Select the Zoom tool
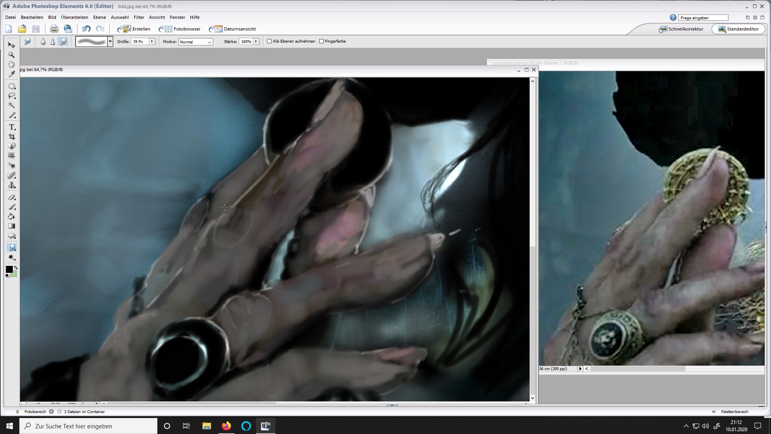Screen dimensions: 771x434 pos(12,55)
